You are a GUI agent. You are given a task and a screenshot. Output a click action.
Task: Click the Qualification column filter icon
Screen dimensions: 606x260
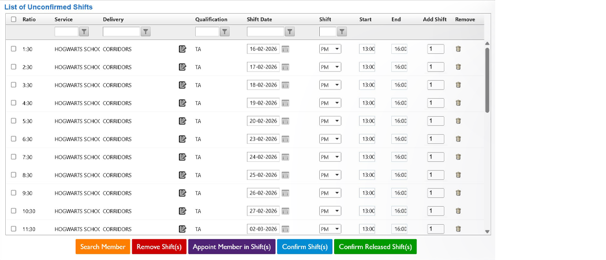(x=225, y=32)
